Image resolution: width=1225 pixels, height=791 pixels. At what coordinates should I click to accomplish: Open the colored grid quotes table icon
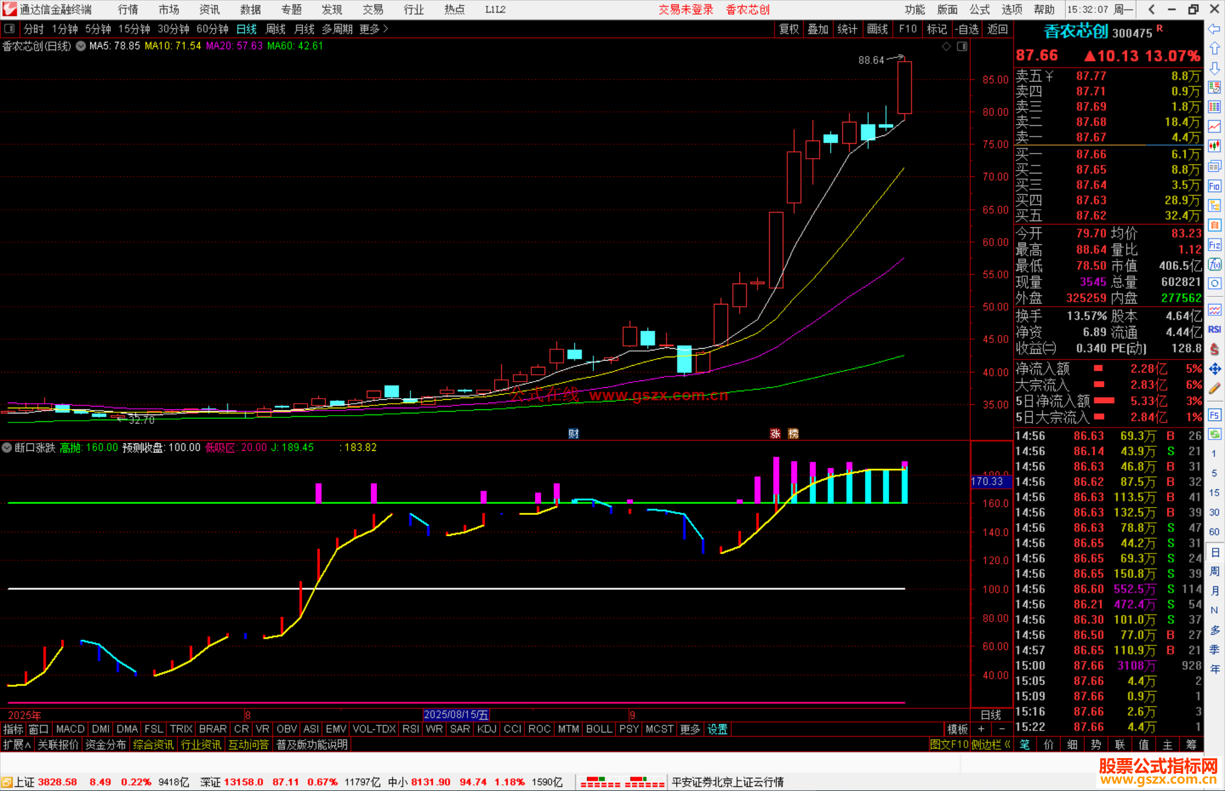1214,107
